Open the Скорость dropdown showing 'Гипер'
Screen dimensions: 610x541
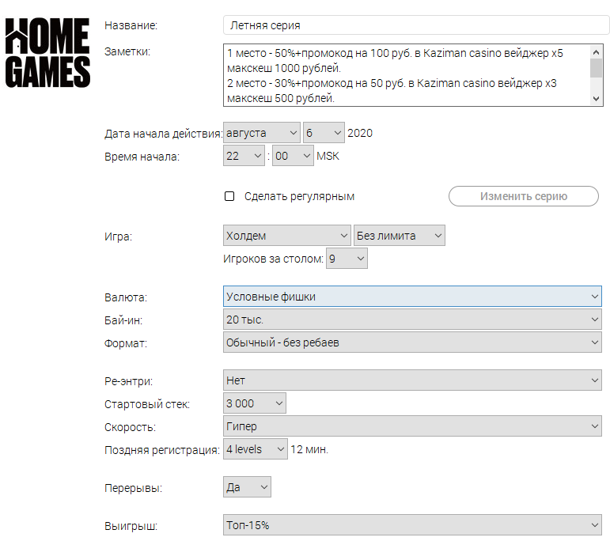pos(412,426)
